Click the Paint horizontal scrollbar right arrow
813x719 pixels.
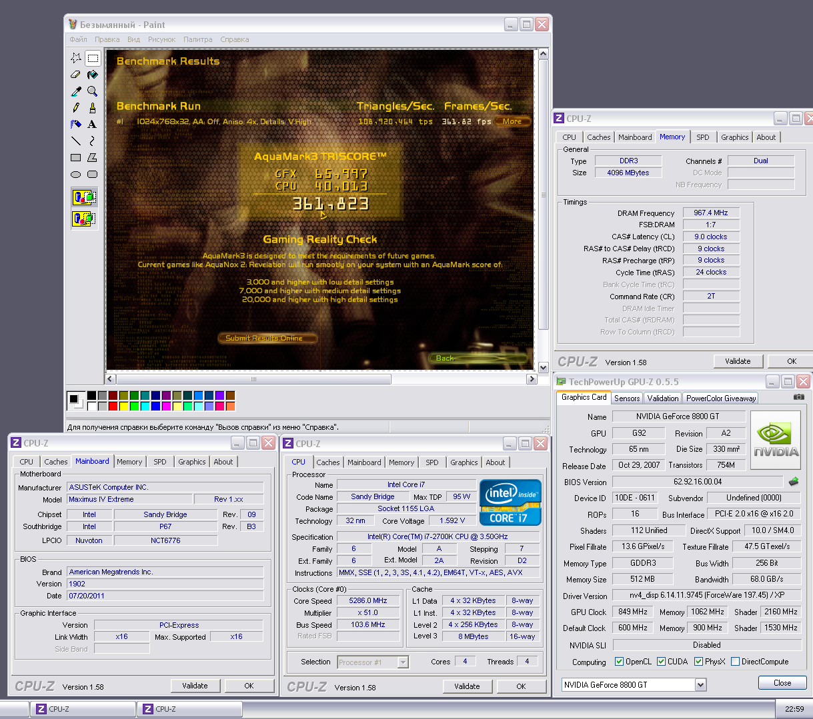pyautogui.click(x=532, y=379)
